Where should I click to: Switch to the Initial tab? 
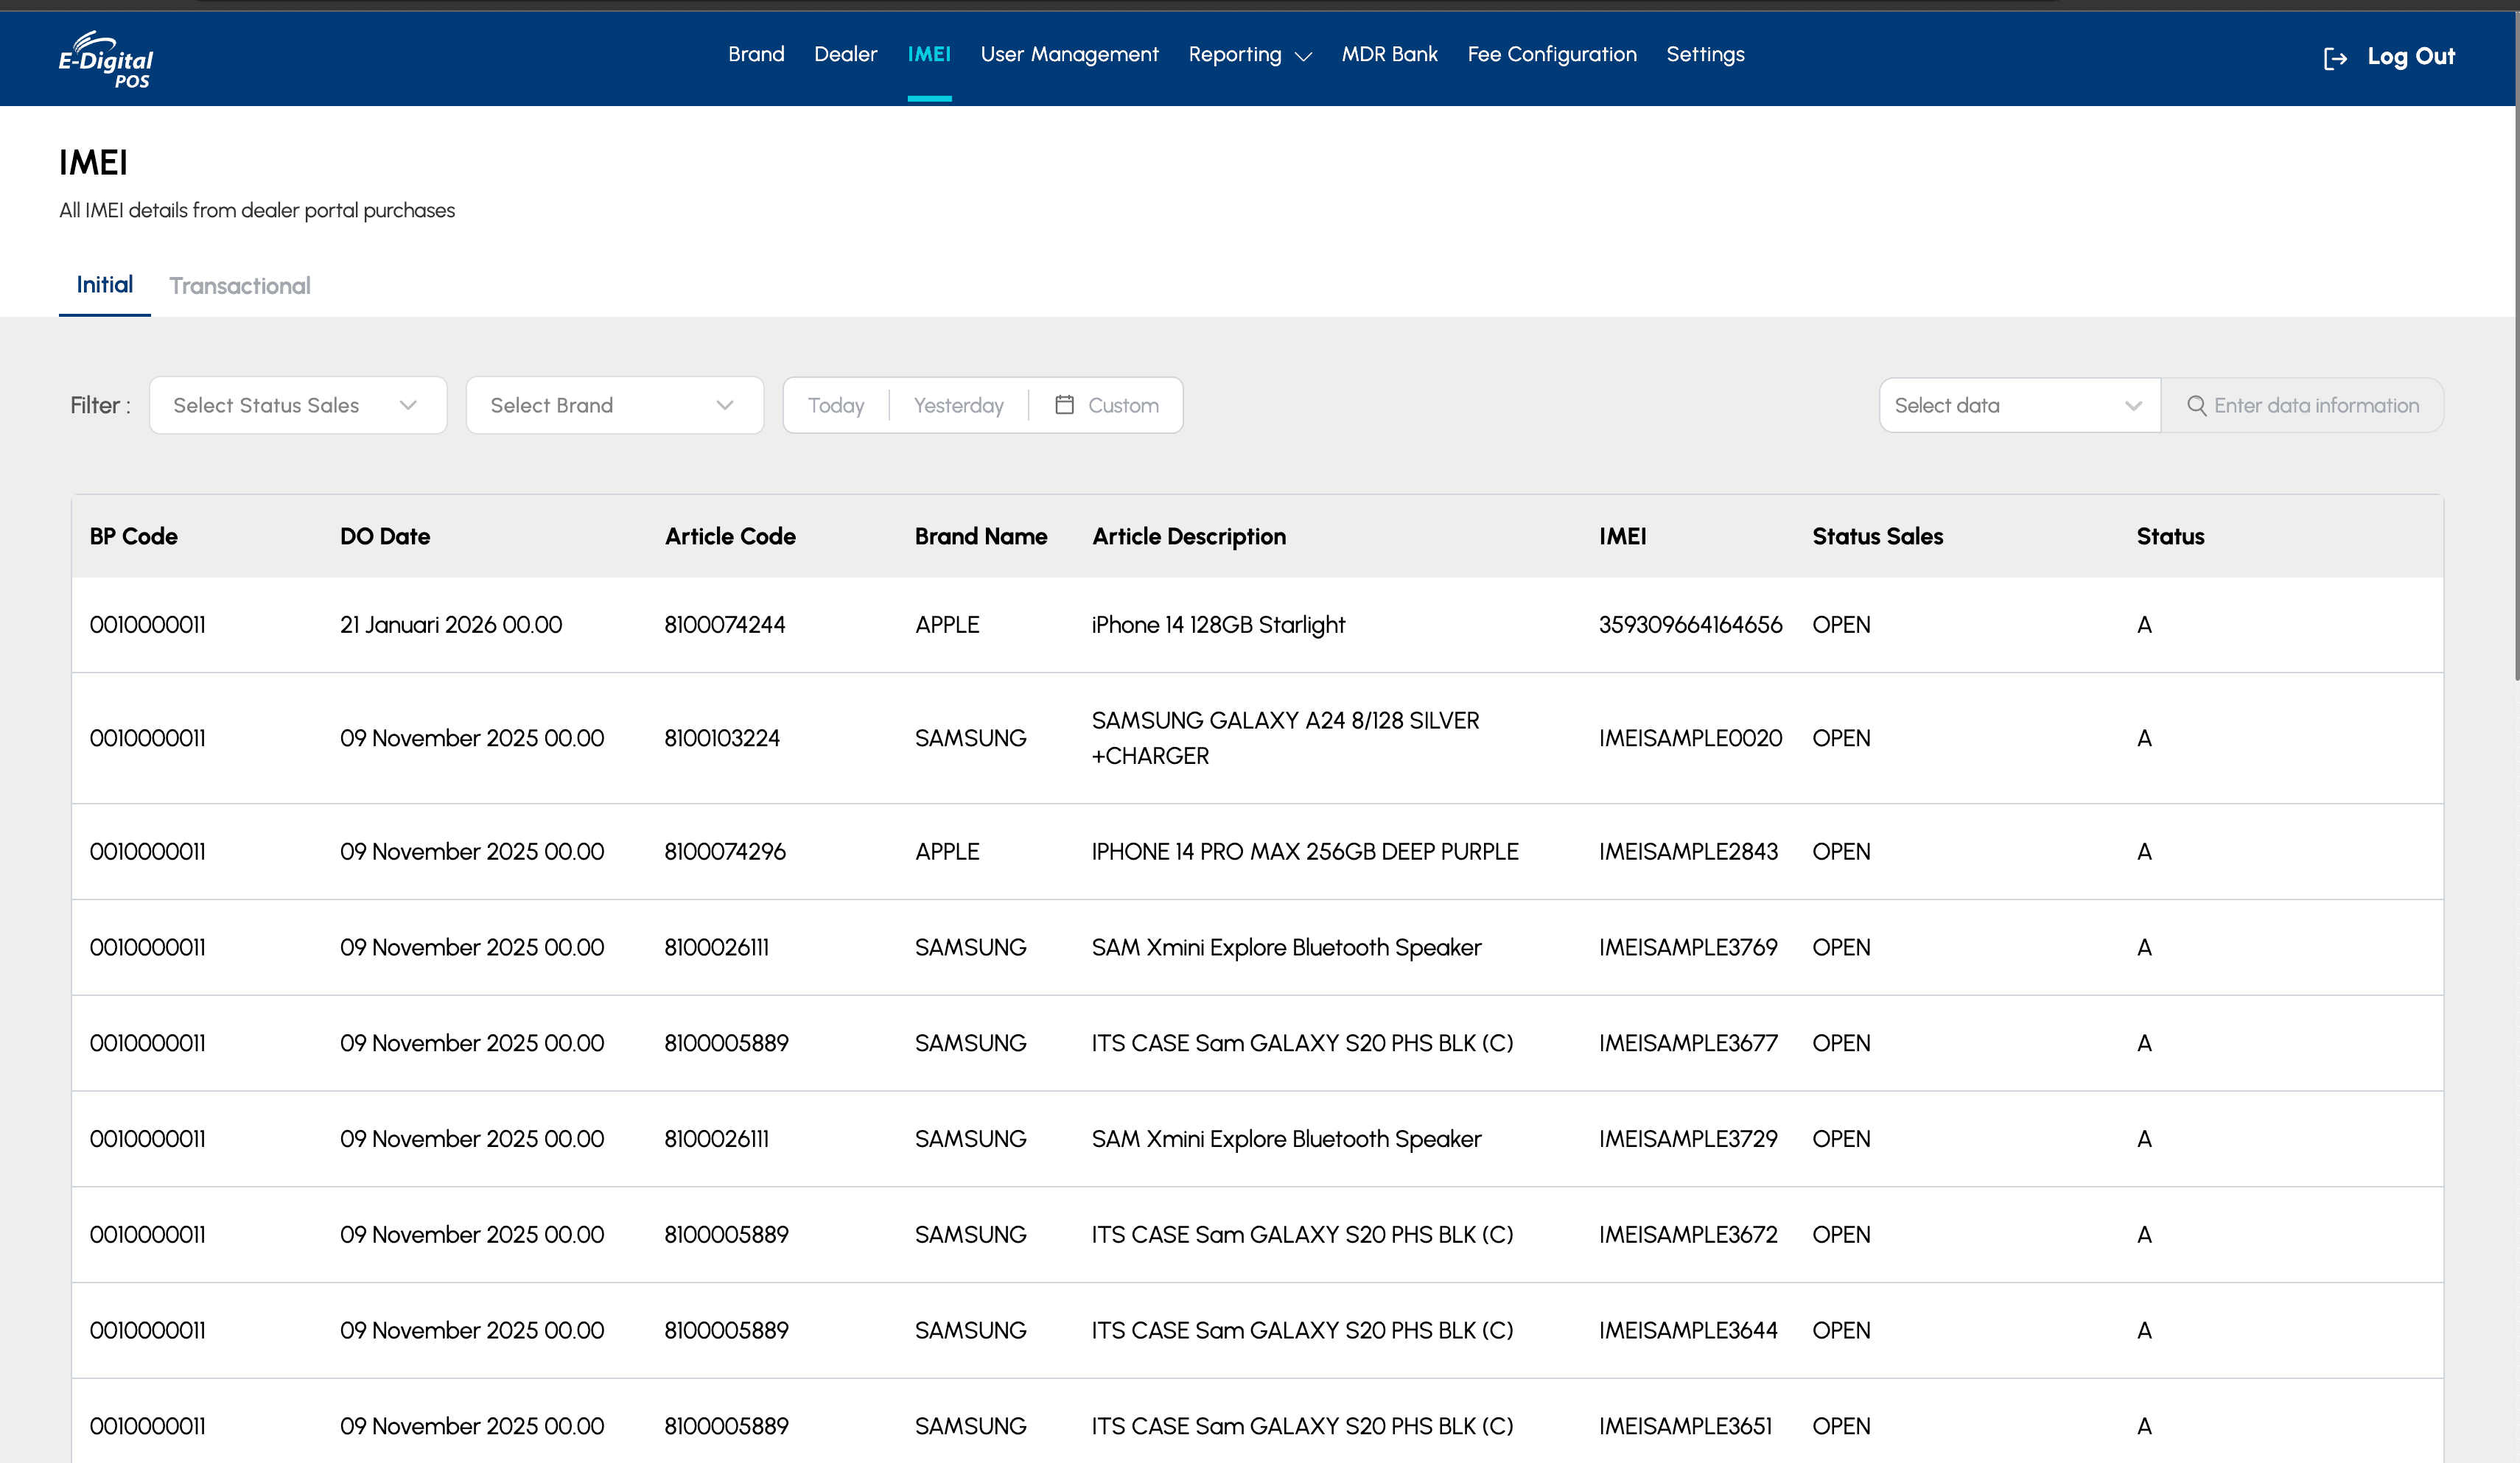pos(105,285)
